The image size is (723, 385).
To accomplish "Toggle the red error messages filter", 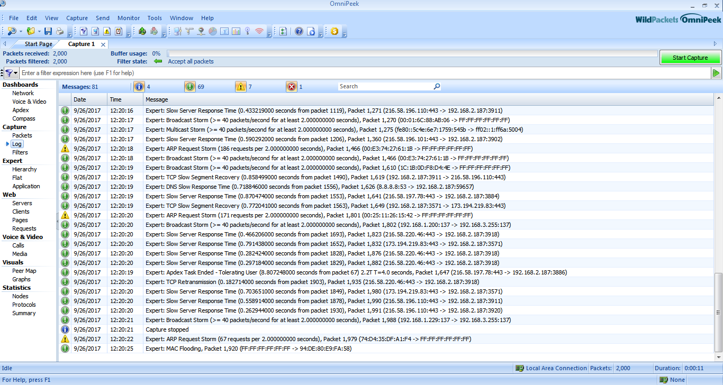I will point(292,87).
